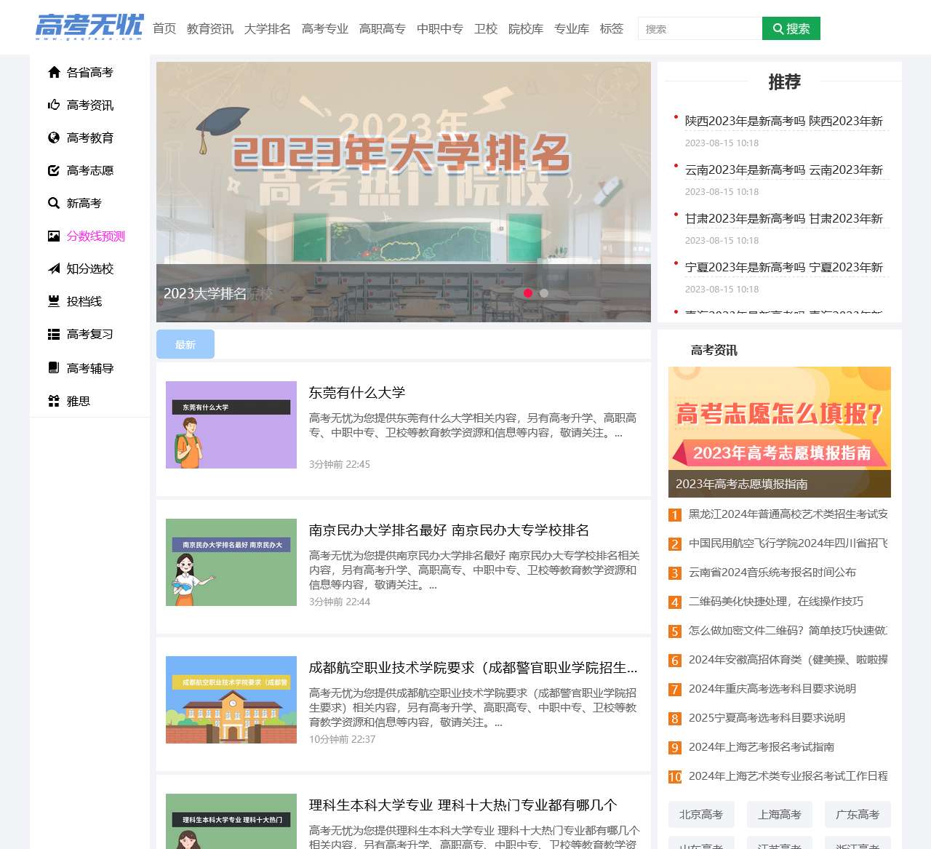931x849 pixels.
Task: Click the magnifier icon next to 新高考
Action: (x=54, y=203)
